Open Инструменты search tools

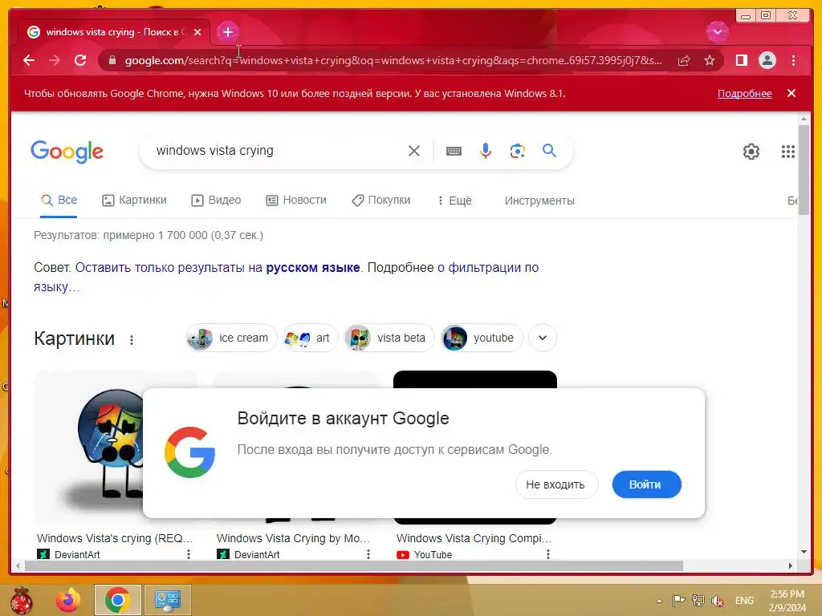click(539, 201)
